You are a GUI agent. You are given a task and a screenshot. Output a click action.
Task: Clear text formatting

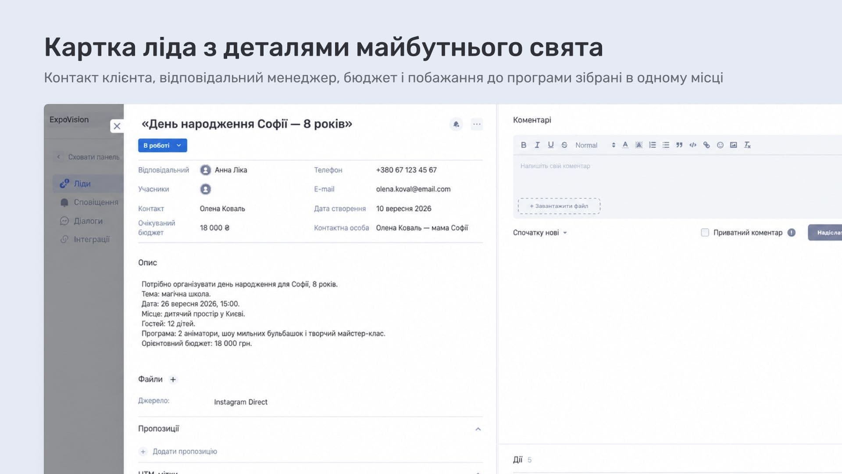pyautogui.click(x=747, y=145)
